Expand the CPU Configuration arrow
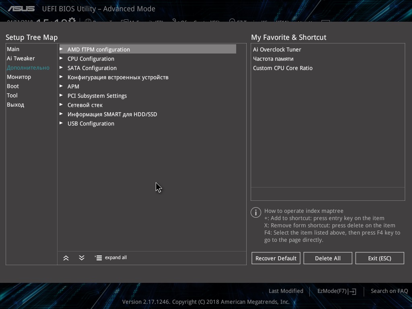Image resolution: width=412 pixels, height=309 pixels. point(61,58)
